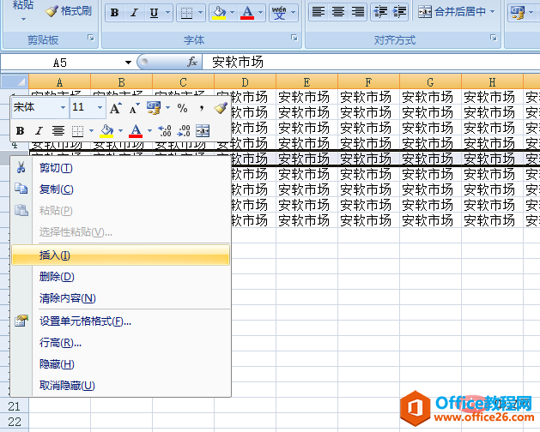Toggle Italic in the ribbon font group
The image size is (540, 432).
point(133,13)
